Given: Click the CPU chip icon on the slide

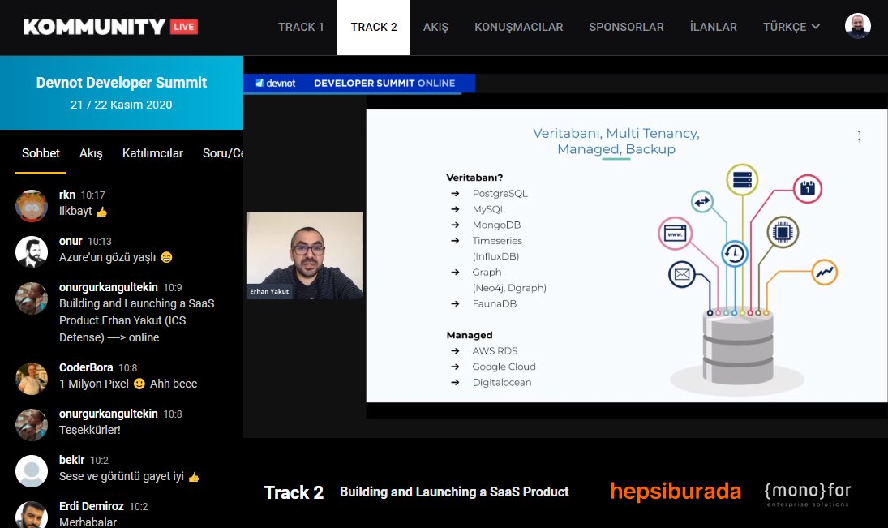Looking at the screenshot, I should click(x=783, y=232).
